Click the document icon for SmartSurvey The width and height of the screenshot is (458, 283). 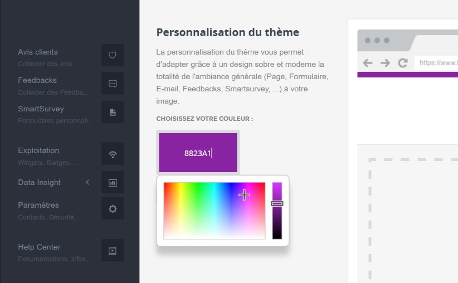(x=113, y=112)
